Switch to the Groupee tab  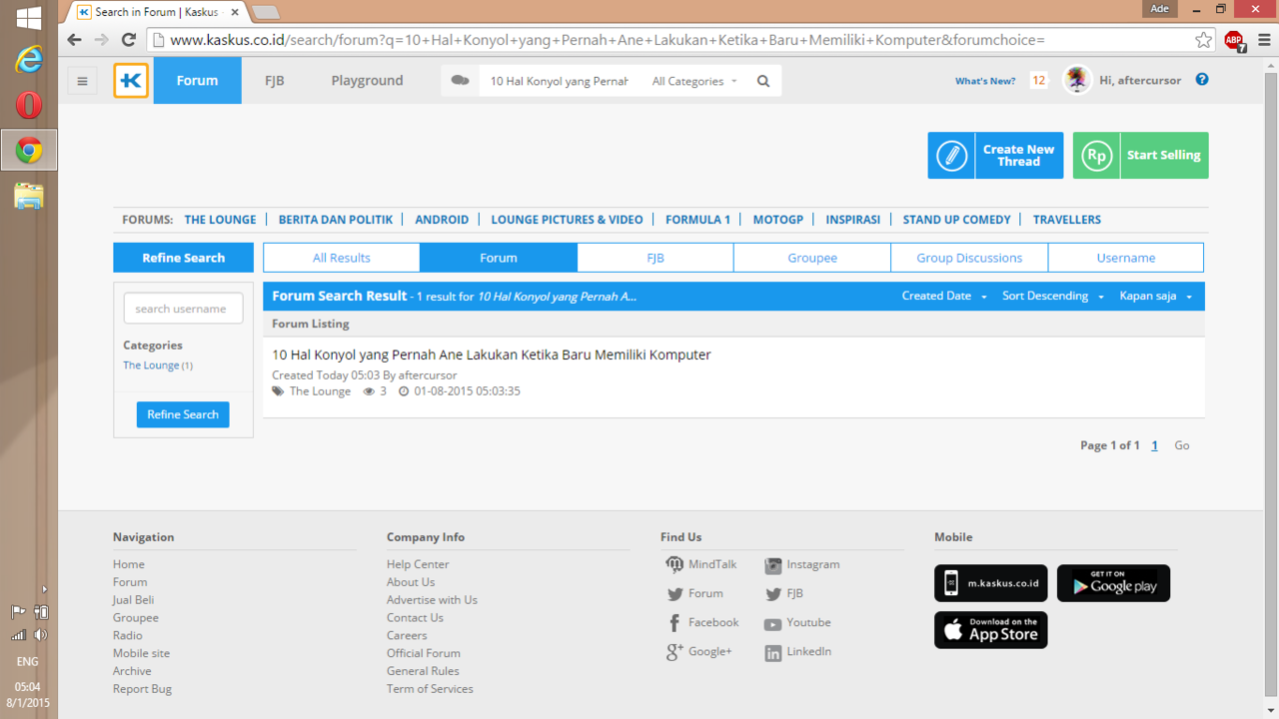point(812,258)
